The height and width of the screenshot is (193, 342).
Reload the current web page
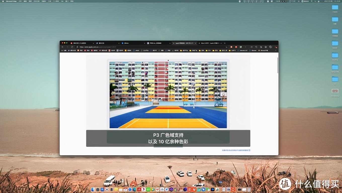click(72, 47)
